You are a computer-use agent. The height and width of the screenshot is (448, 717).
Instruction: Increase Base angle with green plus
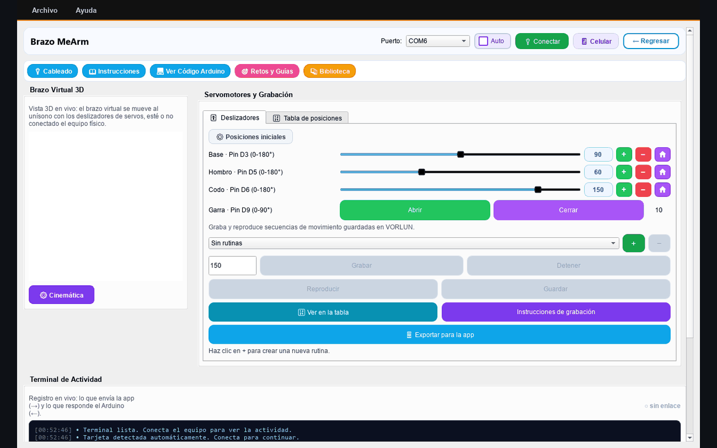pyautogui.click(x=624, y=154)
